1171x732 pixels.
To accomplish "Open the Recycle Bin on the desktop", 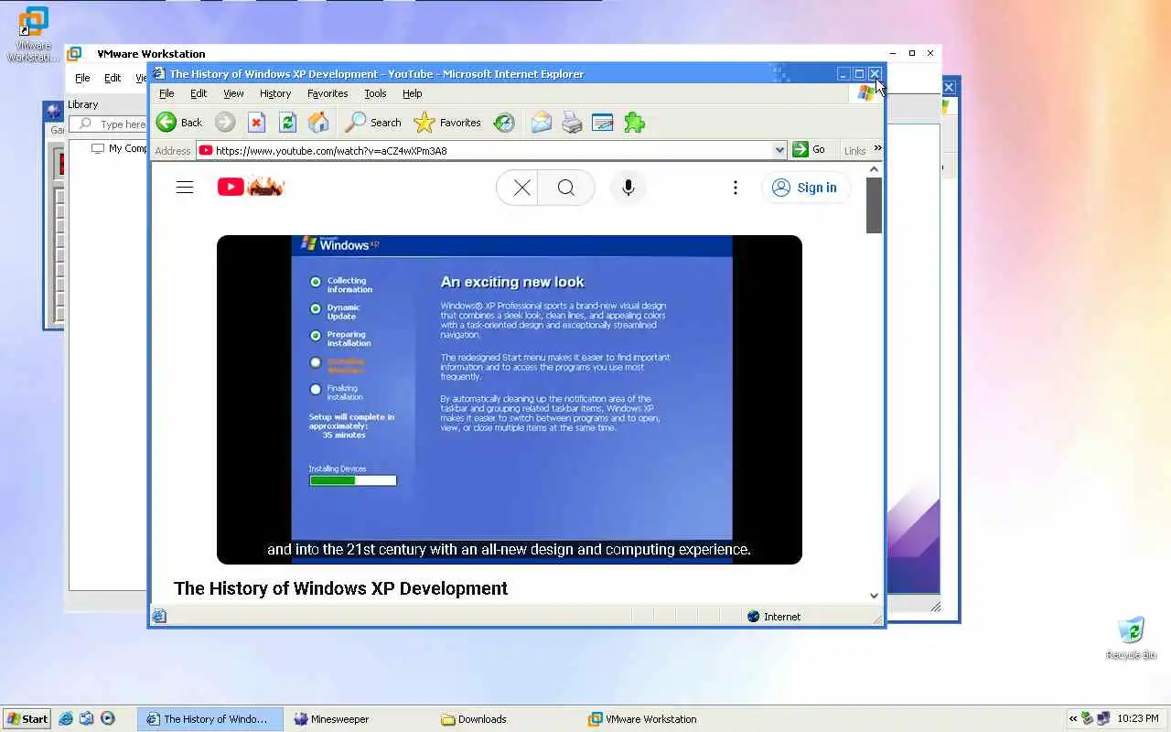I will pos(1131,638).
